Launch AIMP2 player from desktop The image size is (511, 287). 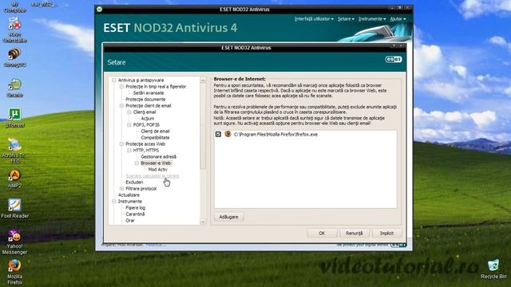click(x=14, y=179)
